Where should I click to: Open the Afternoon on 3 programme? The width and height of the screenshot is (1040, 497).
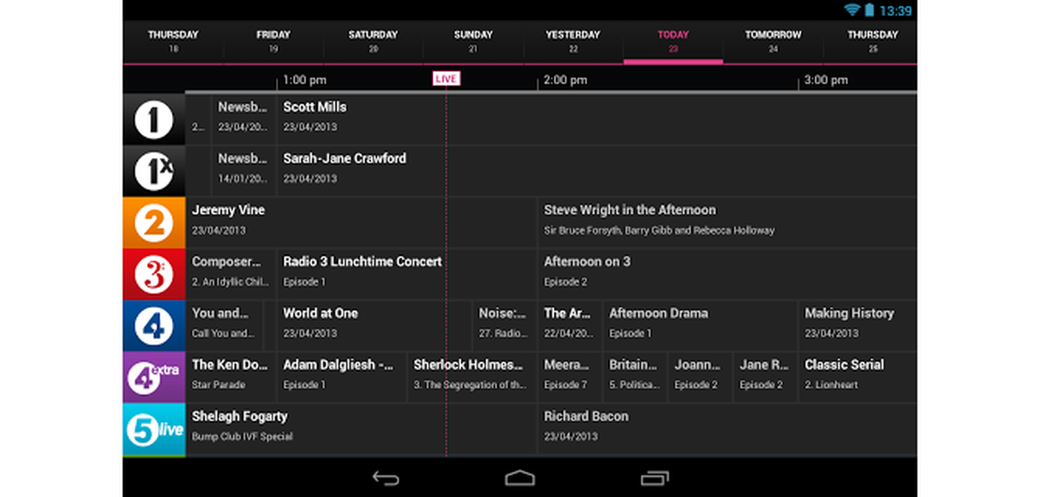click(727, 274)
